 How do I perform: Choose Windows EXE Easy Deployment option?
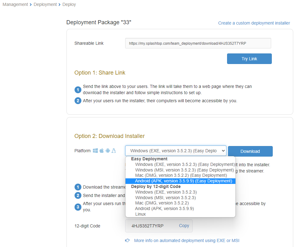[x=185, y=164]
